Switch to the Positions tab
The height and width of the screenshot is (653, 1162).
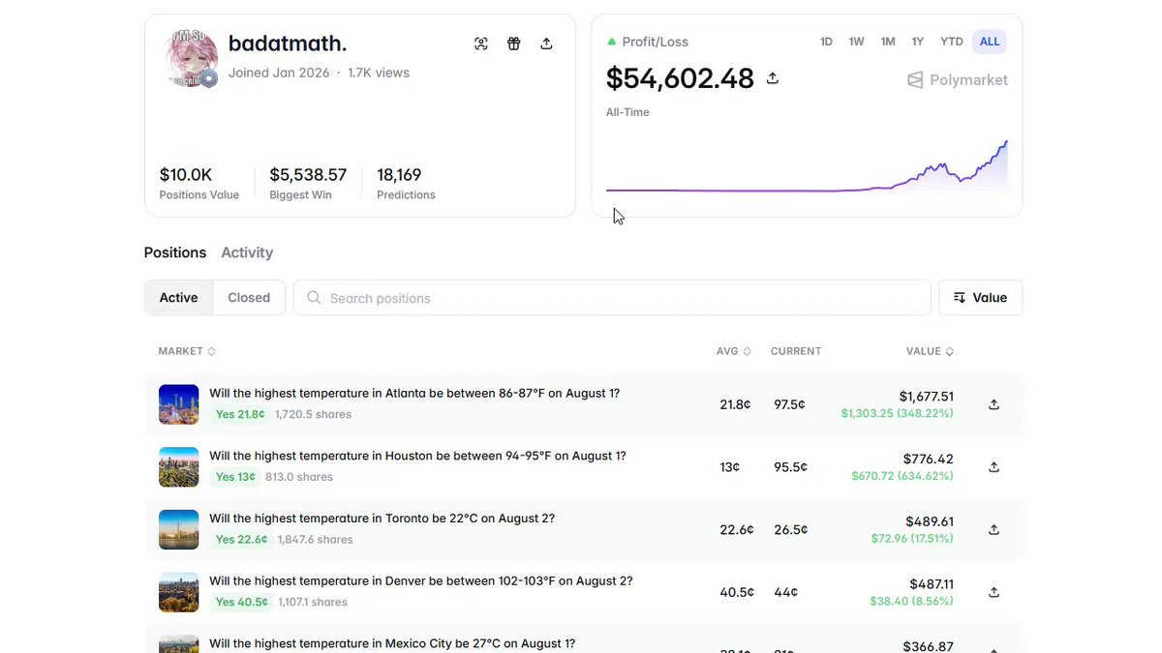click(175, 252)
